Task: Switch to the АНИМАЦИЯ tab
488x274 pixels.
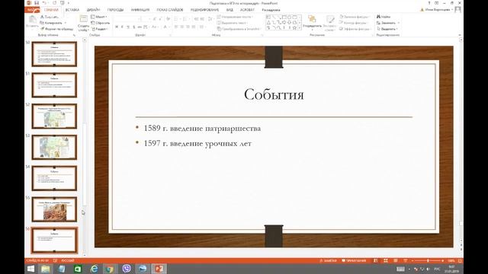Action: point(140,10)
